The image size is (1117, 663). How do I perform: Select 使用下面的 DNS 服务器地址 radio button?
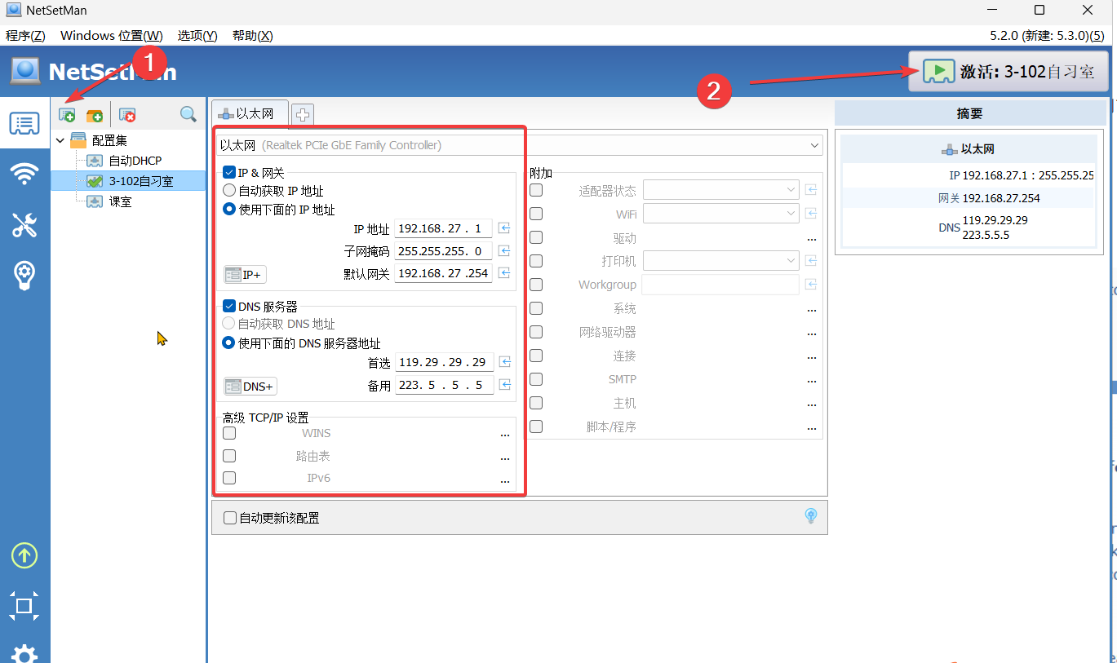click(229, 343)
